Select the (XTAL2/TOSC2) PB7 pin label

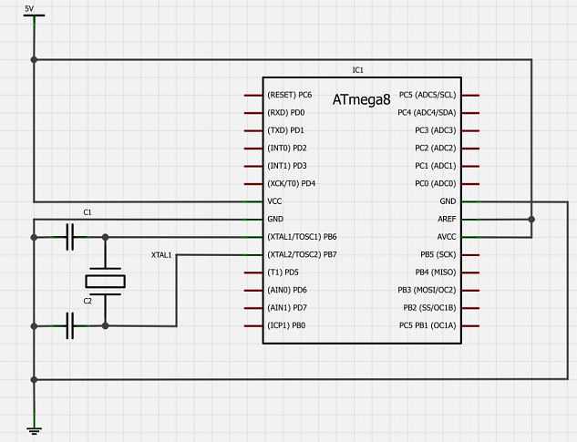(302, 254)
